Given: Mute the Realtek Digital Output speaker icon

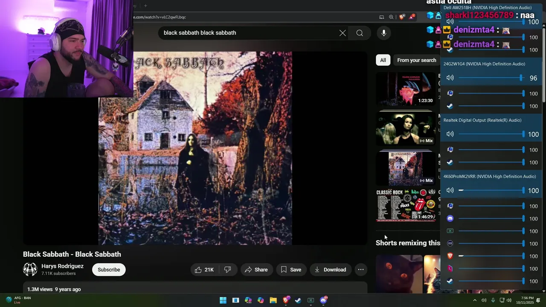Looking at the screenshot, I should pyautogui.click(x=450, y=134).
